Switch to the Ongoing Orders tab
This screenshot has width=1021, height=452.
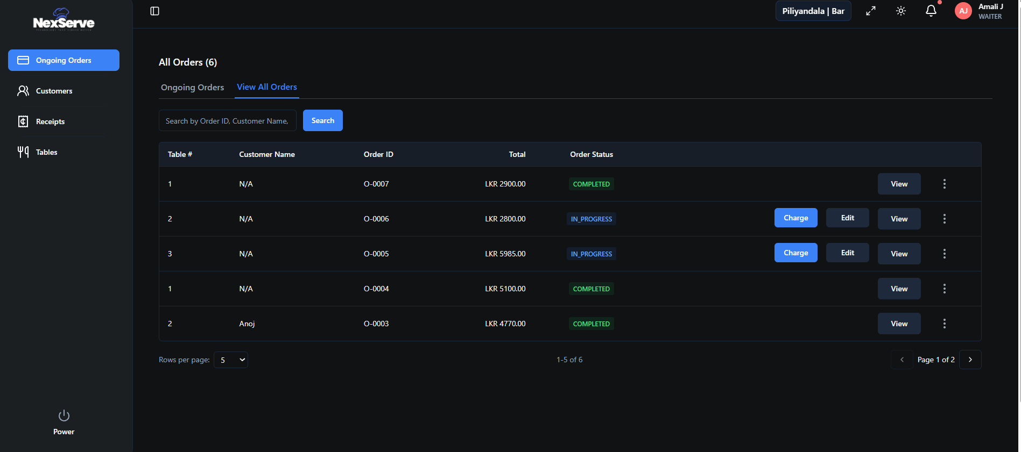click(192, 88)
